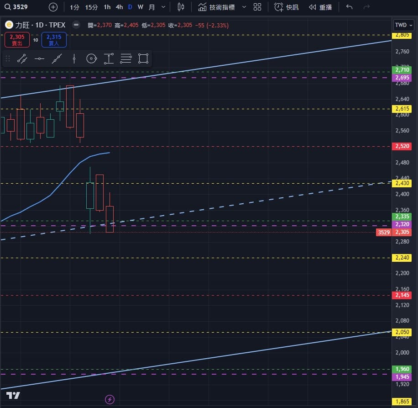Open the 快訊 alert menu

click(287, 7)
